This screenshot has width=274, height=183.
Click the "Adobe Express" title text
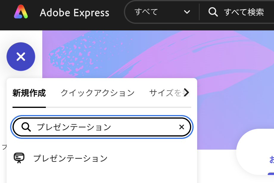tap(74, 13)
